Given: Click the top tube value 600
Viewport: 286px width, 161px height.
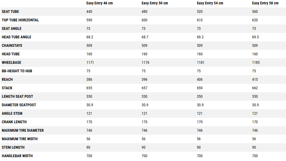Looking at the screenshot, I should [x=145, y=20].
